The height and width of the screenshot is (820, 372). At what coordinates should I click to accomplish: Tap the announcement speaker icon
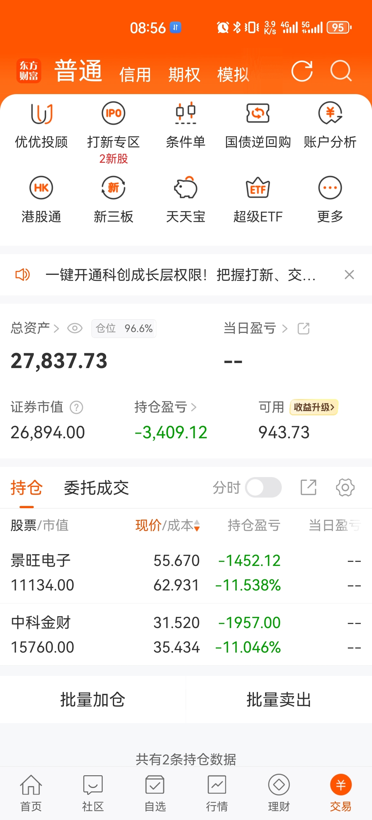(x=23, y=274)
